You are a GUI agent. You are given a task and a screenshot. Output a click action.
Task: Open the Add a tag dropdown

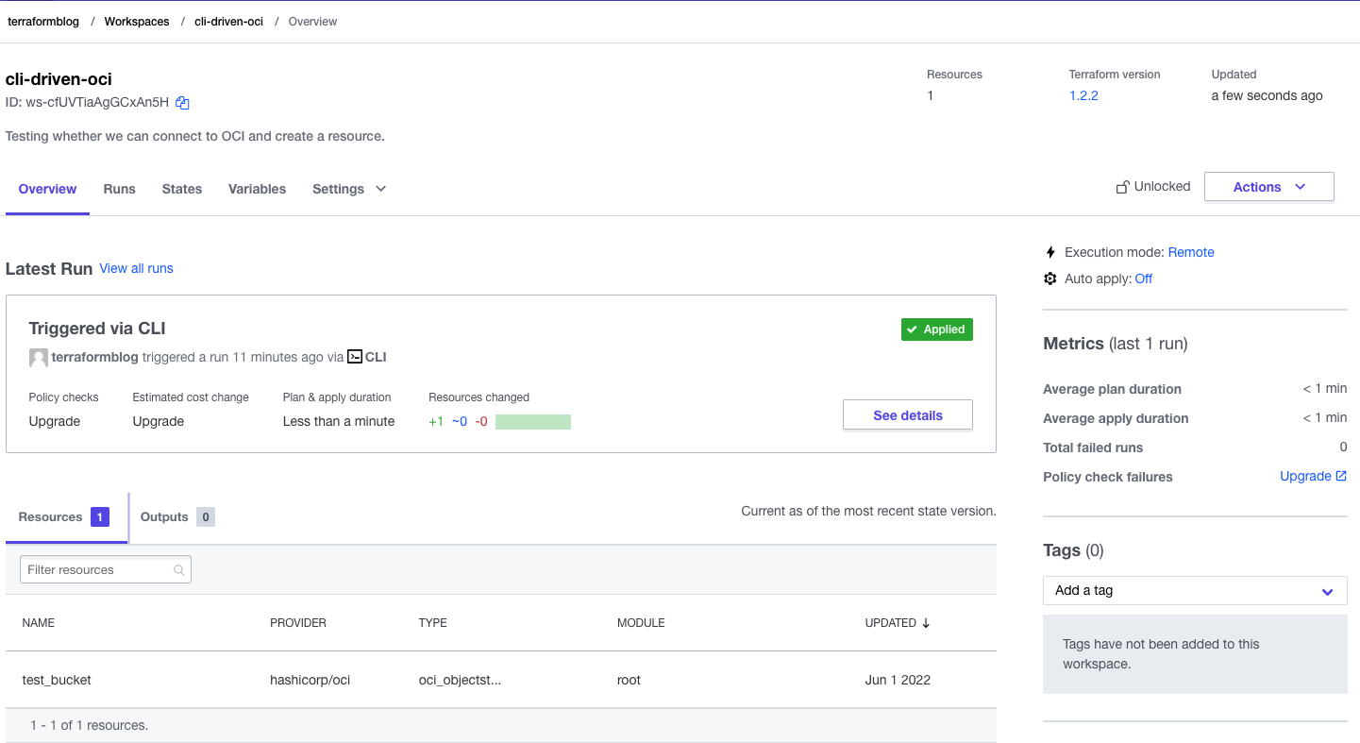(1195, 590)
